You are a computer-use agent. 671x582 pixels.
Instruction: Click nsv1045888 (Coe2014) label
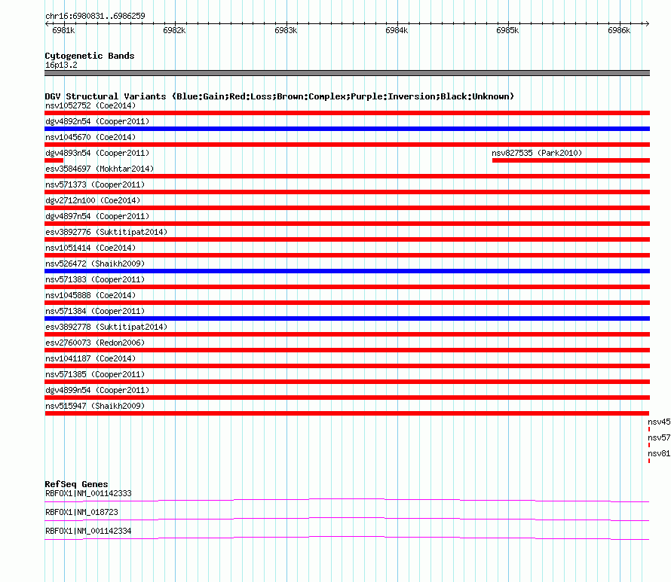[90, 295]
